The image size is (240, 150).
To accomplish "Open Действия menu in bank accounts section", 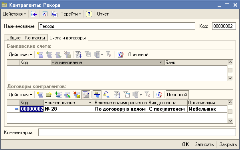I will click(20, 55).
